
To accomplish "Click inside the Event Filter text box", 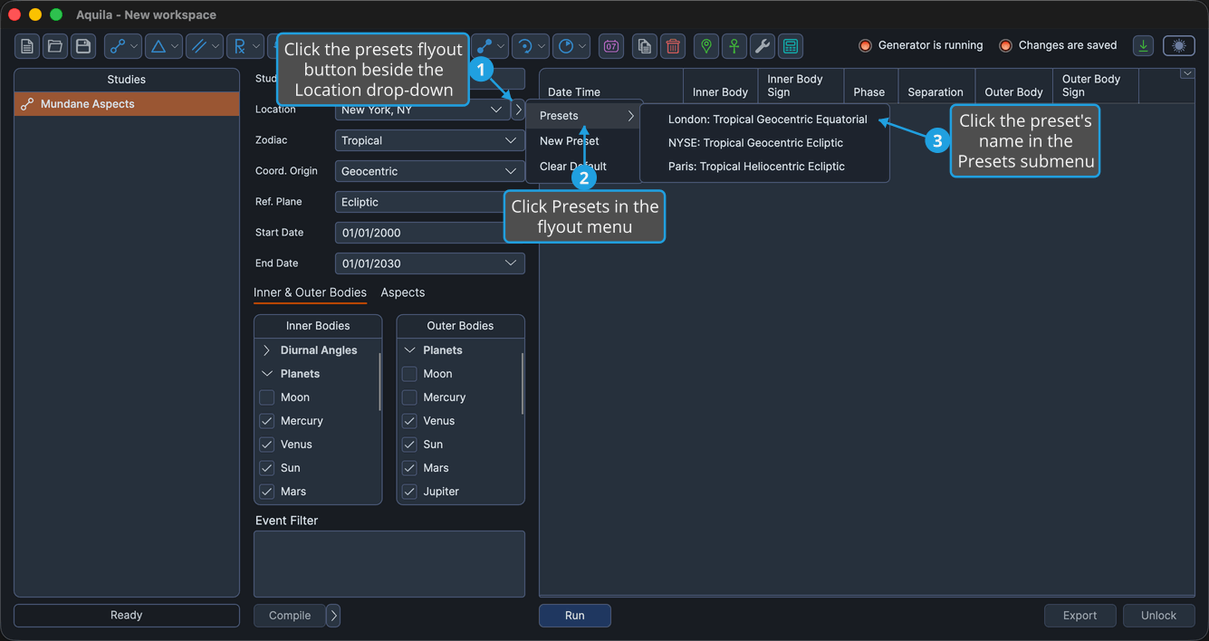I will pyautogui.click(x=389, y=564).
